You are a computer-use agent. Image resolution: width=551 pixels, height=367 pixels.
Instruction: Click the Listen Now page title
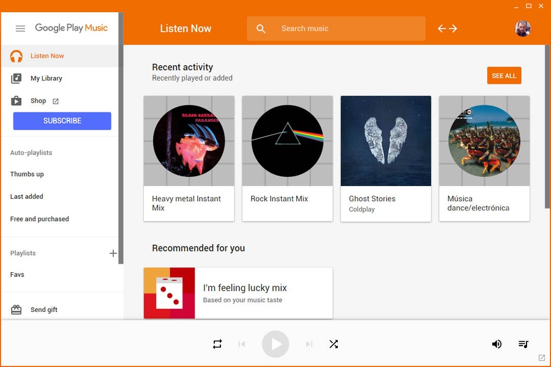[x=186, y=29]
